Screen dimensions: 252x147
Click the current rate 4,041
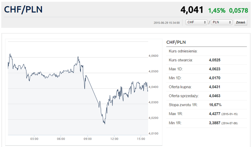[192, 10]
